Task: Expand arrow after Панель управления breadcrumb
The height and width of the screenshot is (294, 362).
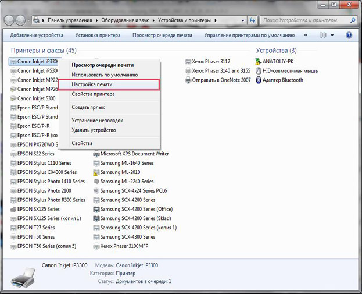Action: click(x=96, y=20)
